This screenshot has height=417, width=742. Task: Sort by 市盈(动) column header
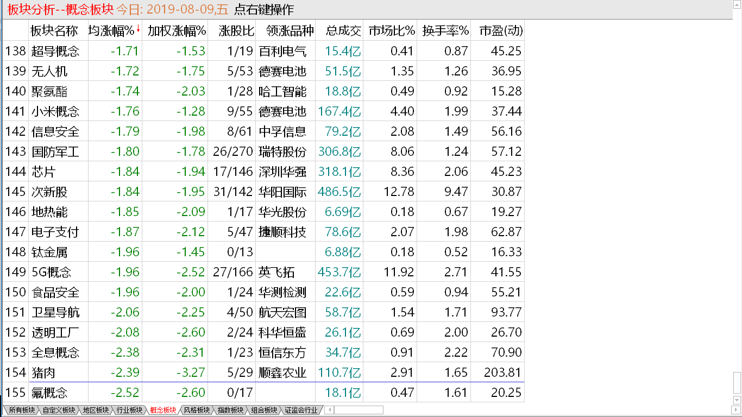pyautogui.click(x=501, y=31)
